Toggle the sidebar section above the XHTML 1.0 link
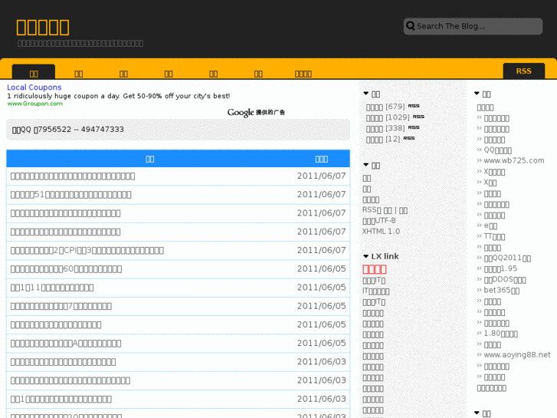The image size is (557, 418). [x=366, y=165]
